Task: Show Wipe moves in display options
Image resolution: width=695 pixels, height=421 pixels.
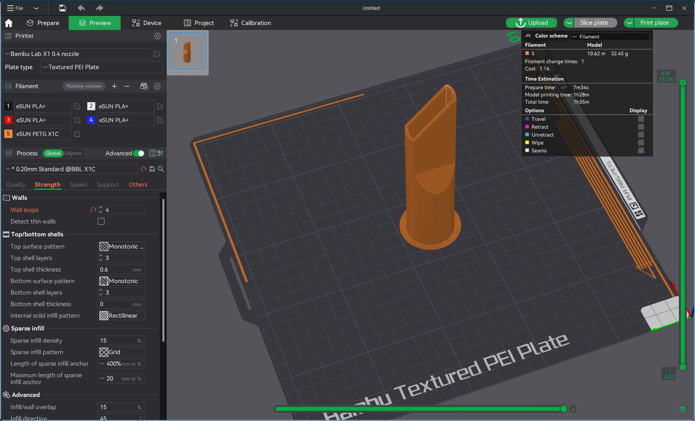Action: (641, 143)
